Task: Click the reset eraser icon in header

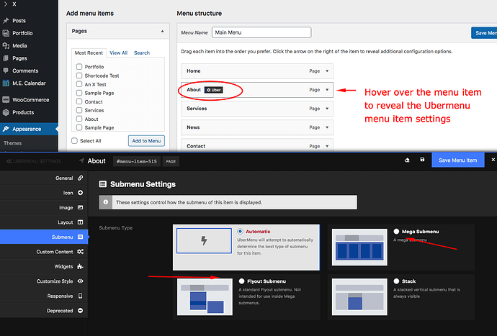Action: 407,160
